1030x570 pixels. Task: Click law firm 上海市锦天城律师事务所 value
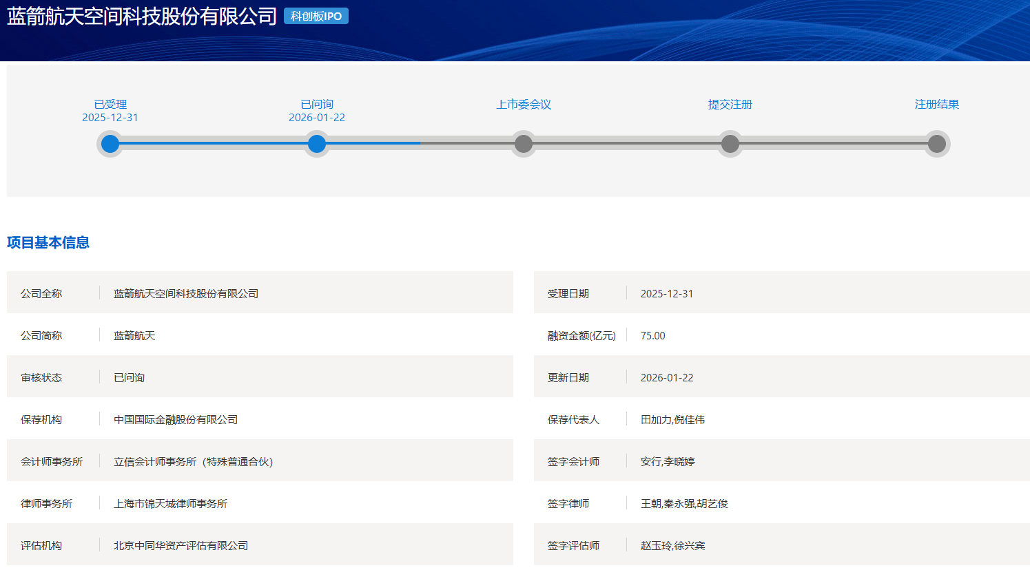170,503
